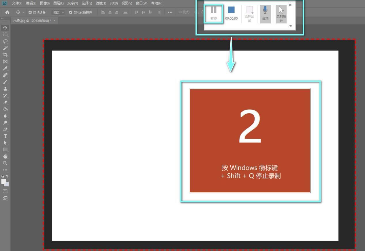Select the Lasso tool

click(x=5, y=41)
